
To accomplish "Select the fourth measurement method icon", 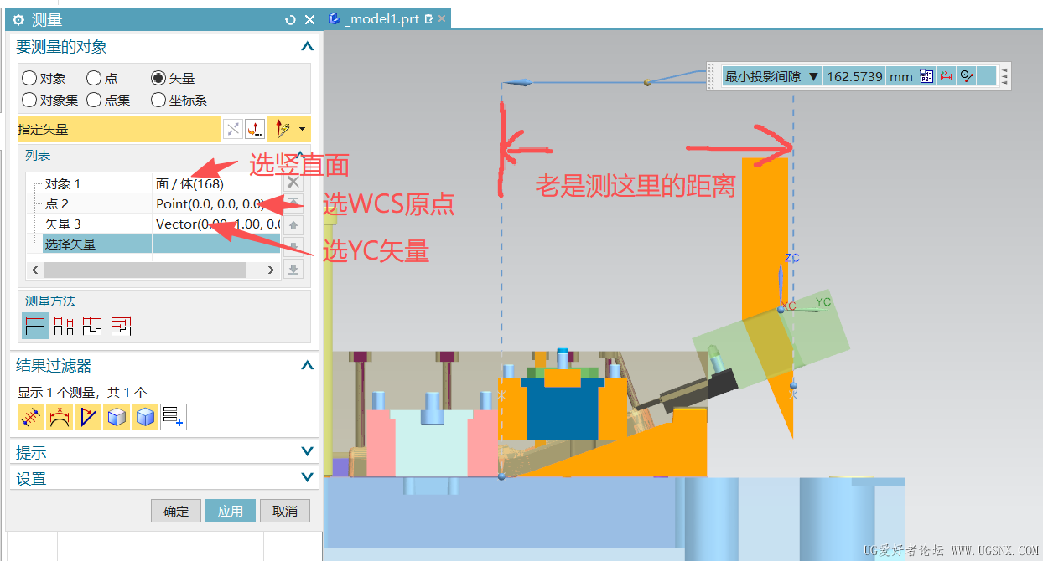I will [121, 326].
